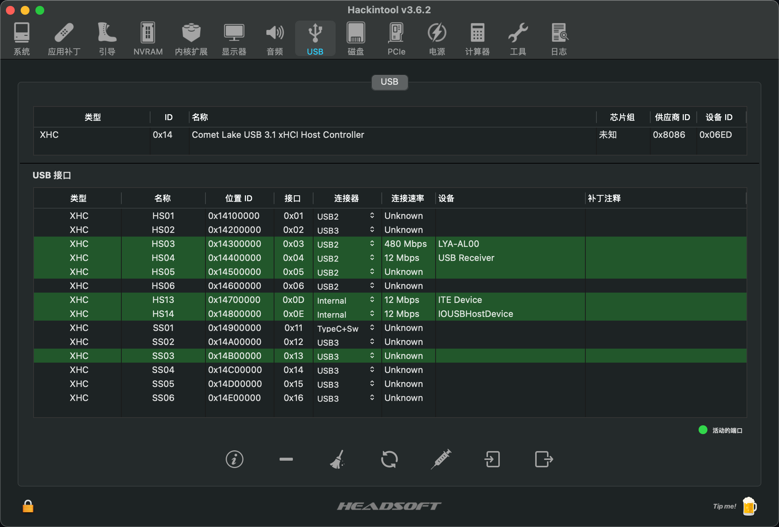The width and height of the screenshot is (779, 527).
Task: Open connector dropdown for SS06 row
Action: click(346, 398)
